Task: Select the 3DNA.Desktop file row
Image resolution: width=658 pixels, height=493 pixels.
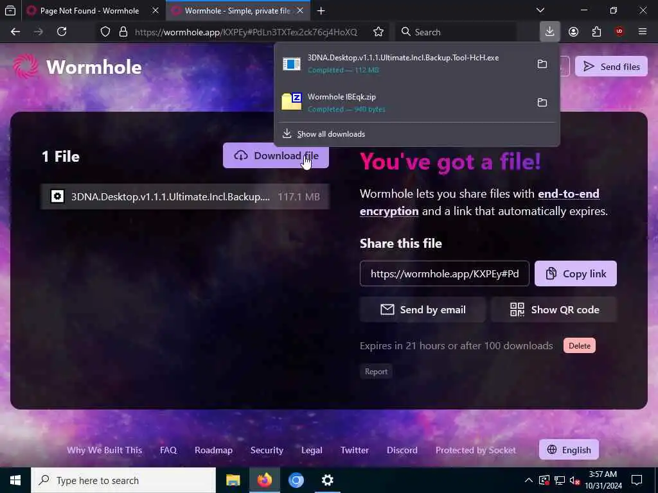Action: [x=185, y=196]
